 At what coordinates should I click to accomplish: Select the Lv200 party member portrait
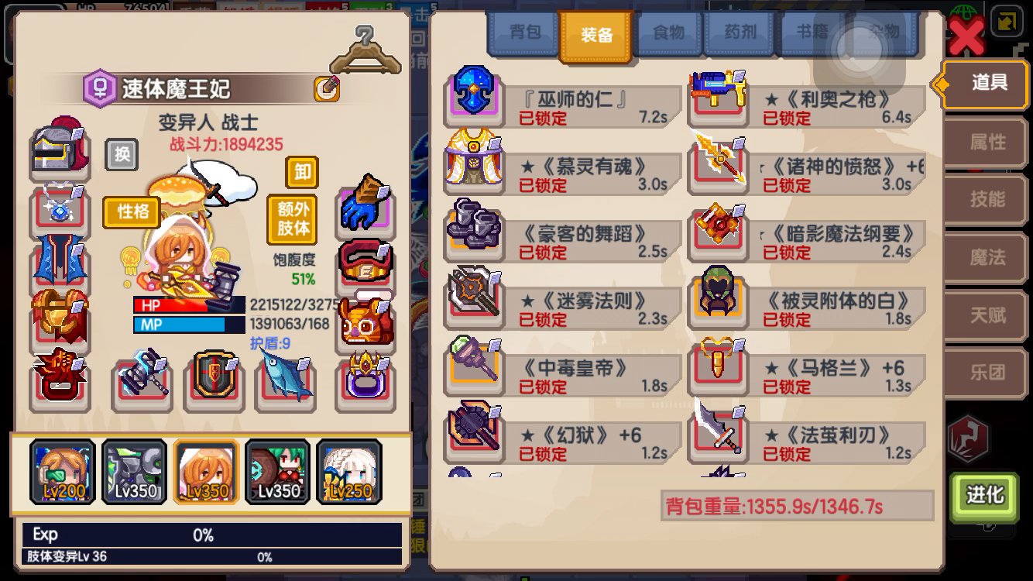[63, 472]
